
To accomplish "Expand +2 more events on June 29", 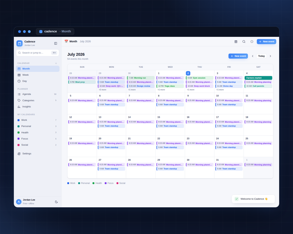I will click(x=103, y=90).
